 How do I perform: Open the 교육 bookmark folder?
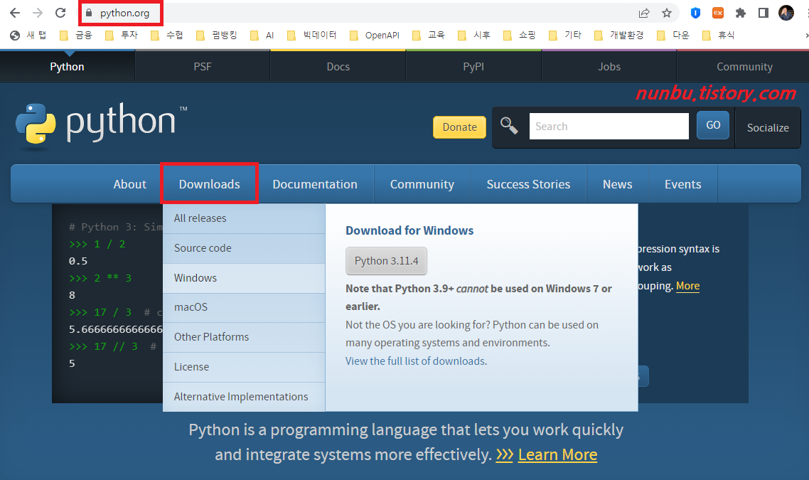click(429, 35)
